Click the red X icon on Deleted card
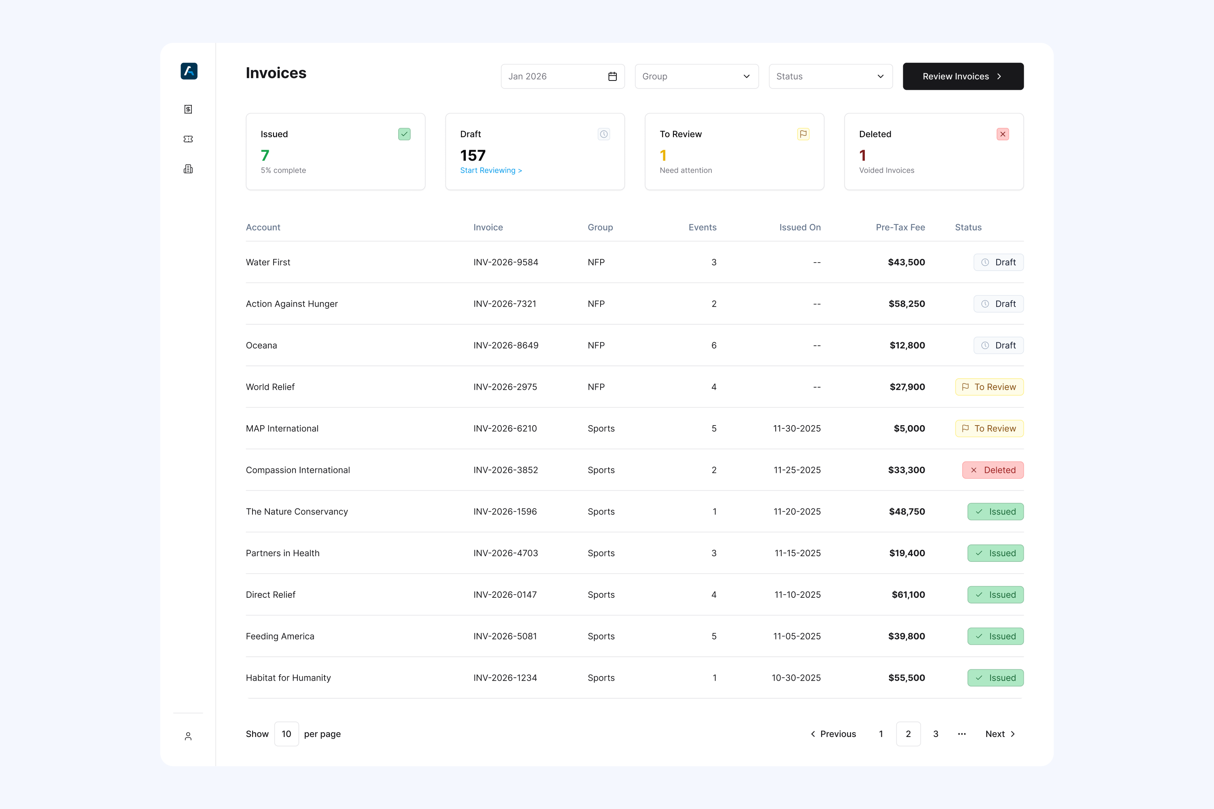Screen dimensions: 1214x809 tap(1002, 134)
